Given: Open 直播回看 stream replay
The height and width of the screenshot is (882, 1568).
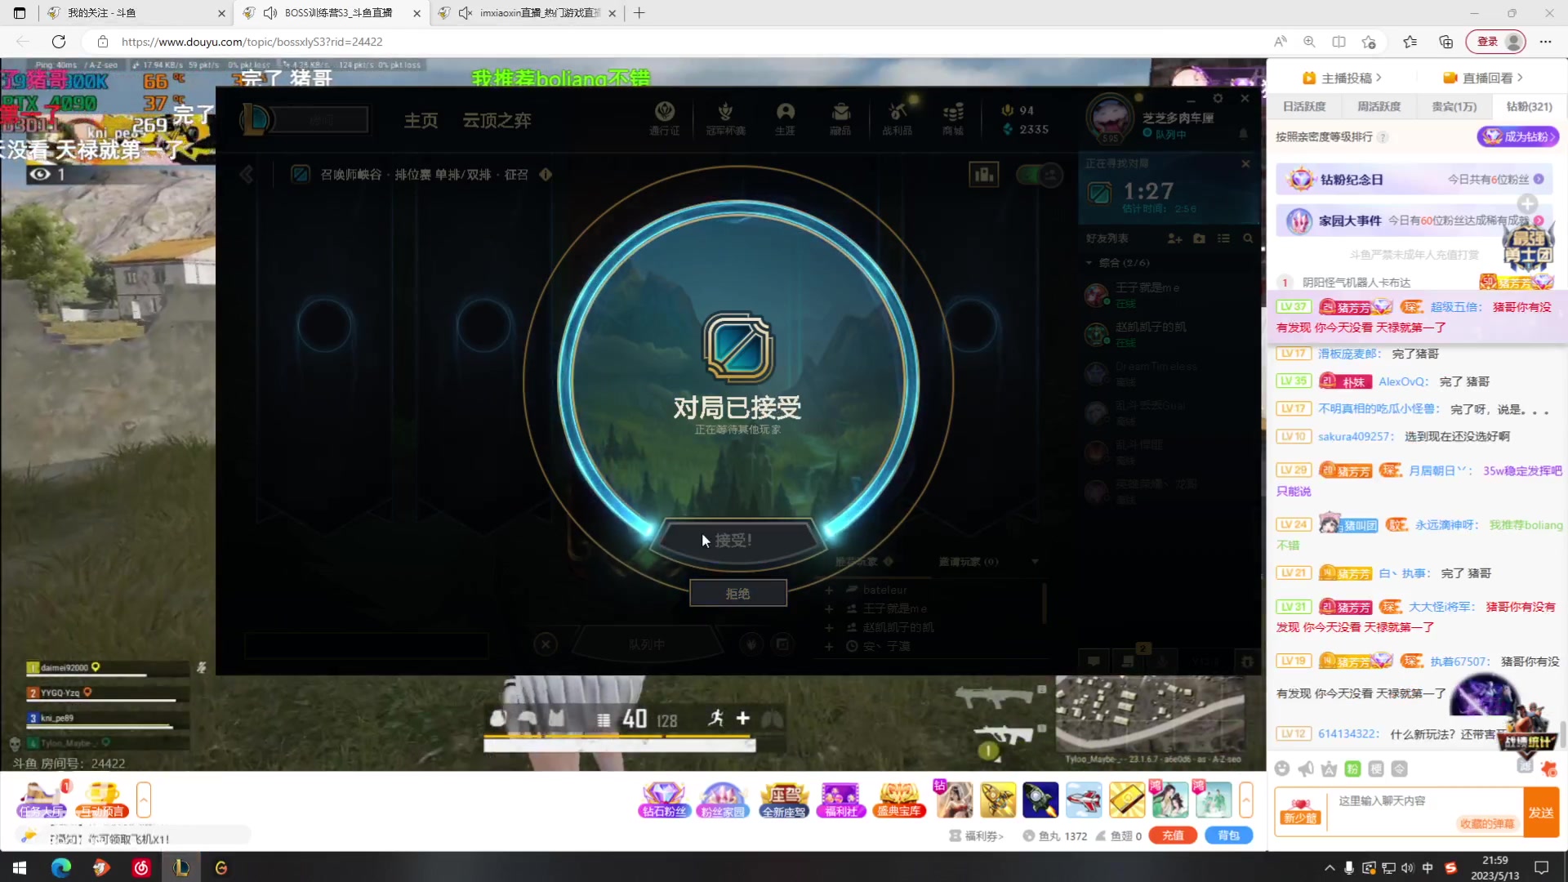Looking at the screenshot, I should pos(1482,78).
